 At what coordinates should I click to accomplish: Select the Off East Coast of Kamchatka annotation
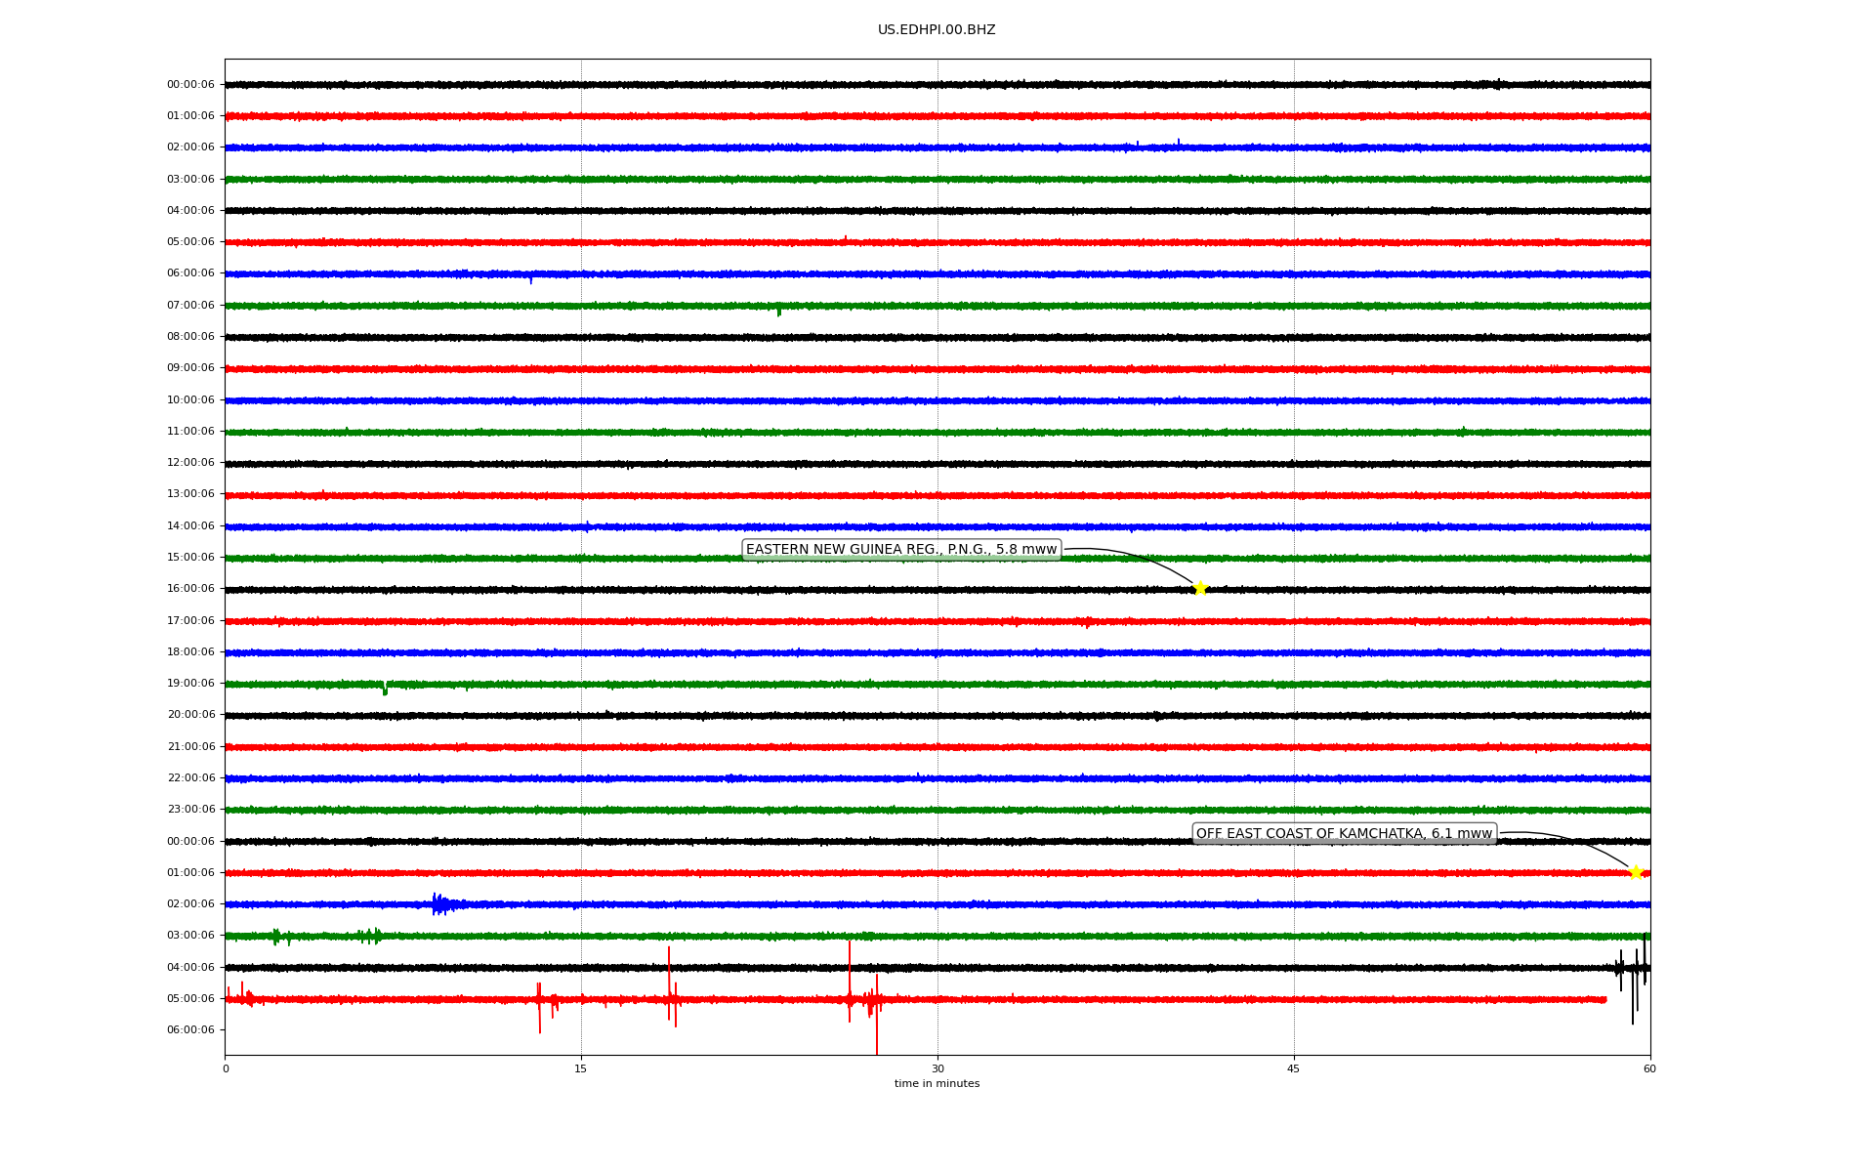(x=1345, y=834)
